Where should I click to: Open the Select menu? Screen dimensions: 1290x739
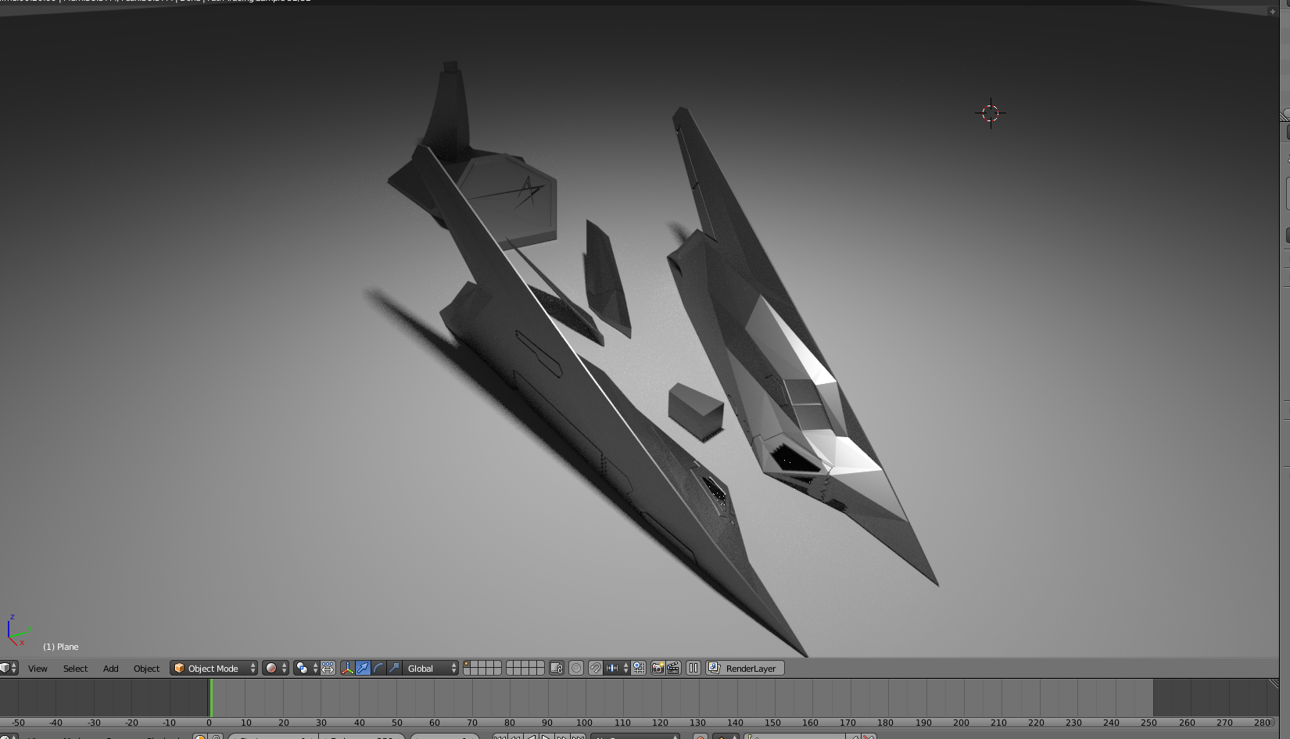[x=75, y=669]
